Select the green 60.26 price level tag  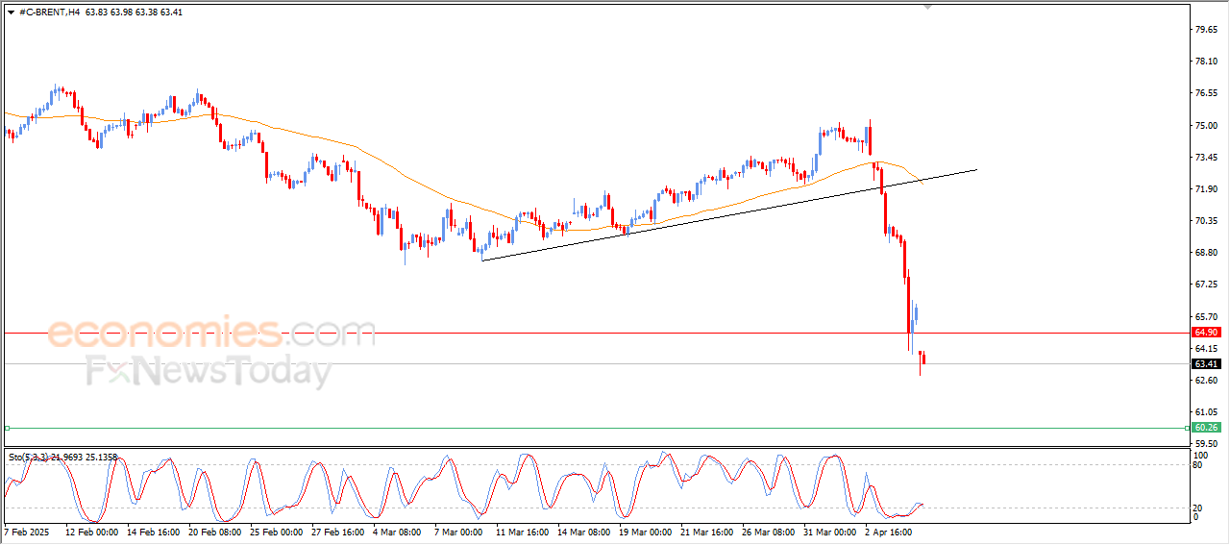[x=1206, y=428]
